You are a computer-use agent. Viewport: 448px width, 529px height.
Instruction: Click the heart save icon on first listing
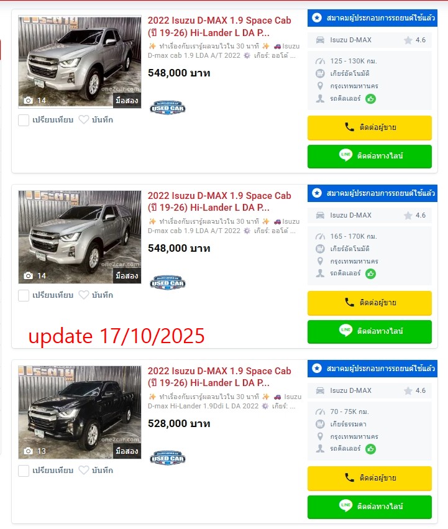pyautogui.click(x=84, y=120)
